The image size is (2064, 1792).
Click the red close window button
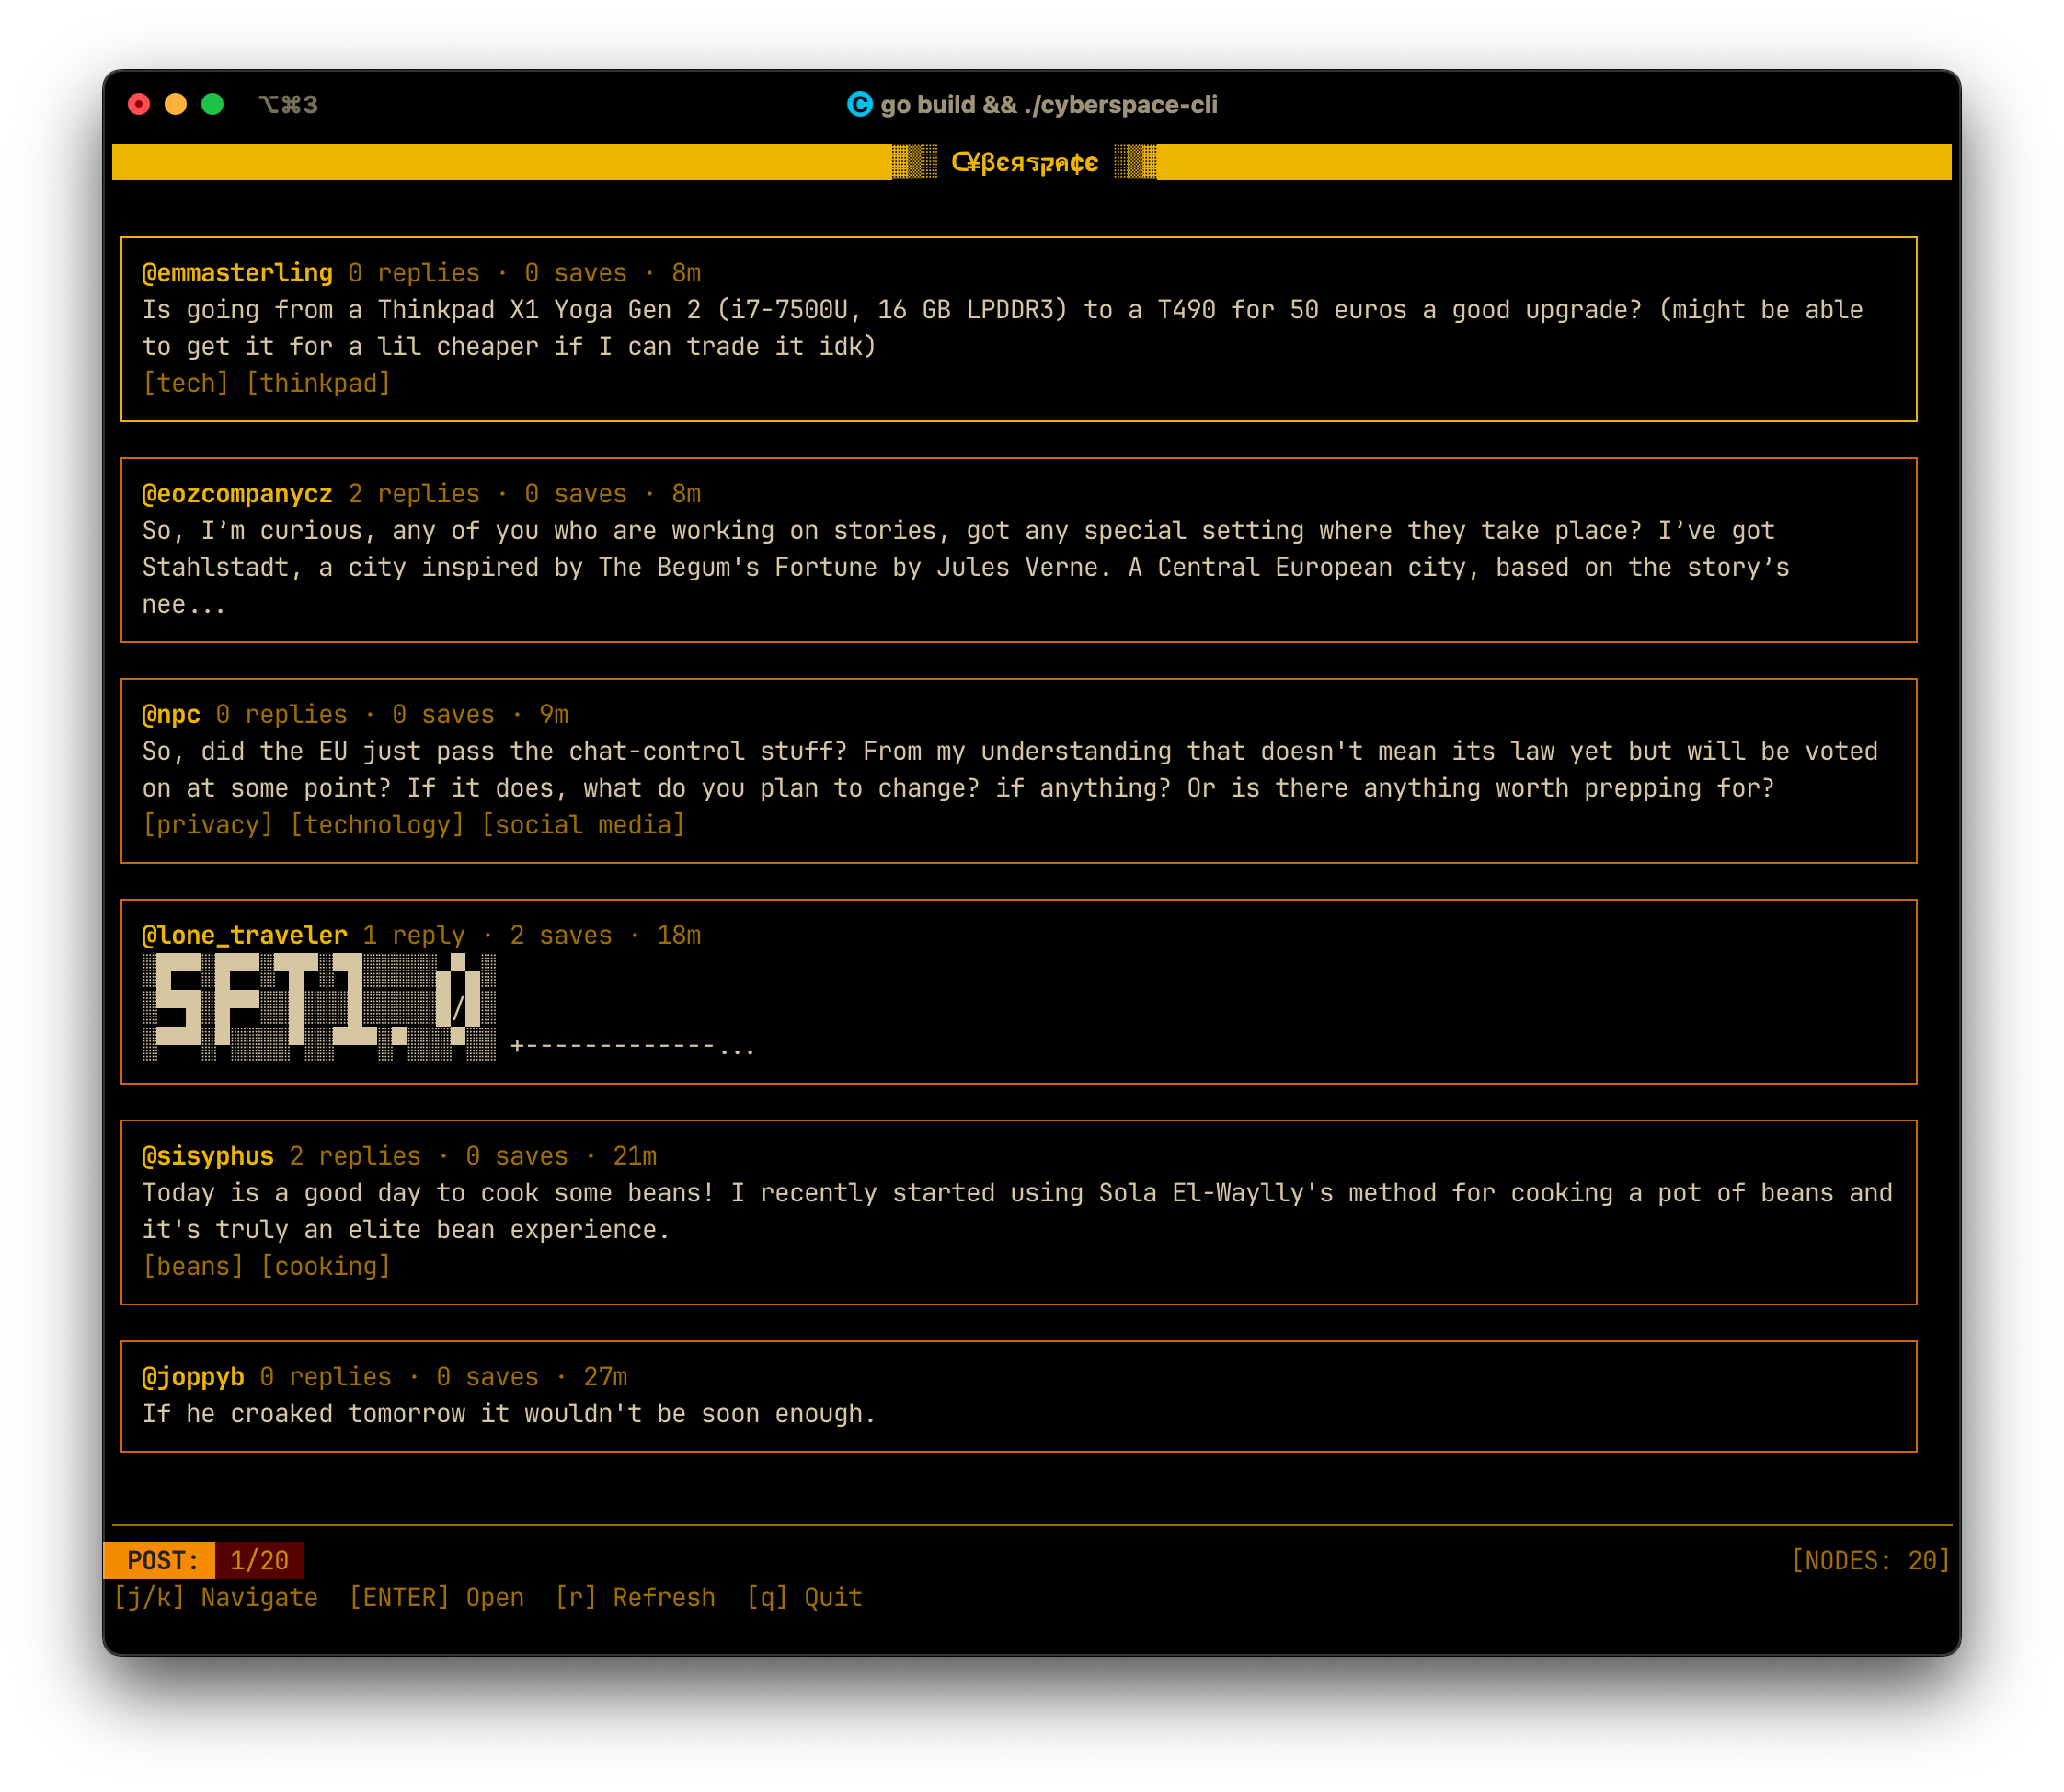[139, 104]
